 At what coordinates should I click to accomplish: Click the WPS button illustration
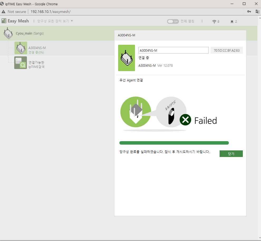[171, 112]
